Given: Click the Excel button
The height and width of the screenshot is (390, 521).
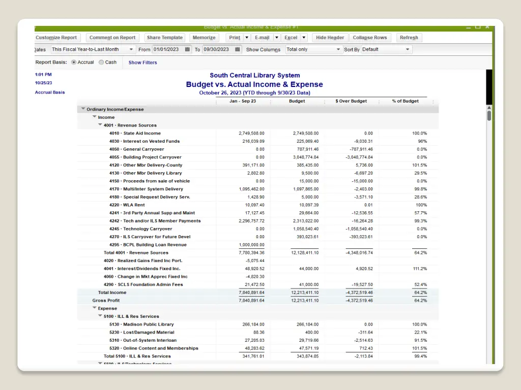Looking at the screenshot, I should [x=291, y=38].
